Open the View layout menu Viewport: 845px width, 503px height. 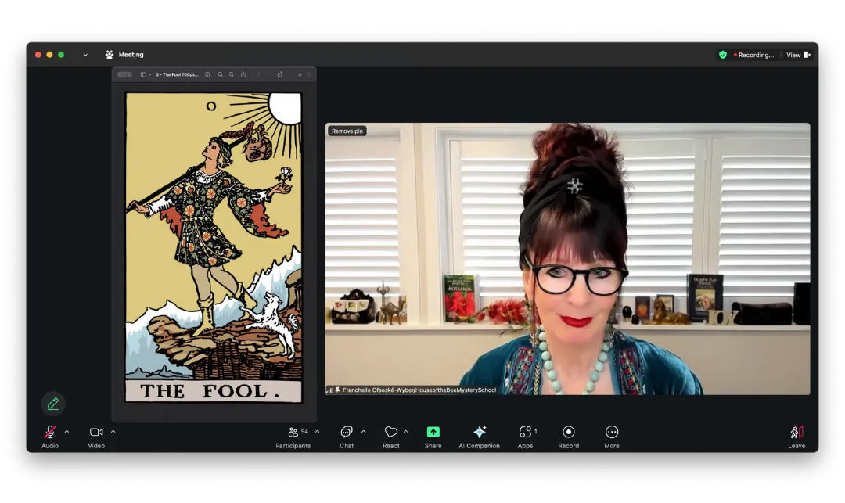[798, 55]
